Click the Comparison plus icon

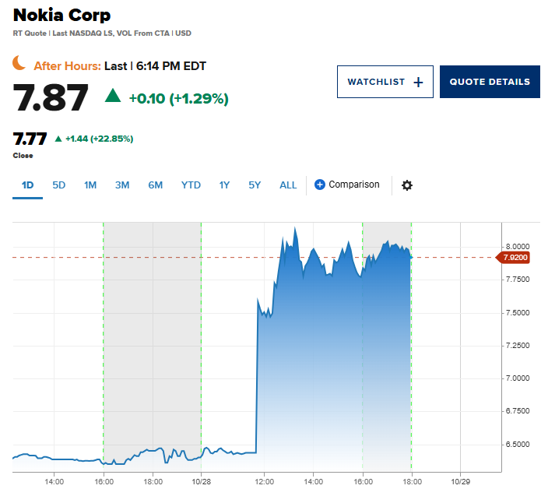pos(320,185)
